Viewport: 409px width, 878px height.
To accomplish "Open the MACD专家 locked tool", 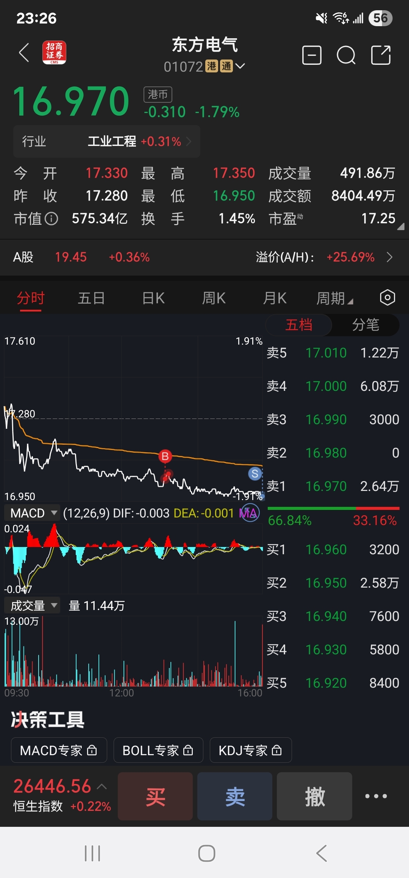I will 59,750.
